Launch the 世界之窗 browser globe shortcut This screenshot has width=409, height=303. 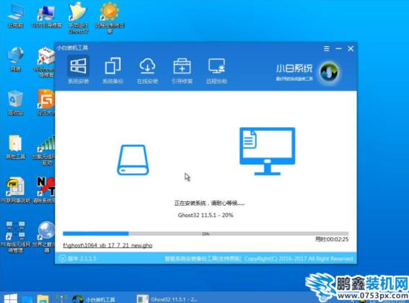[x=45, y=237]
